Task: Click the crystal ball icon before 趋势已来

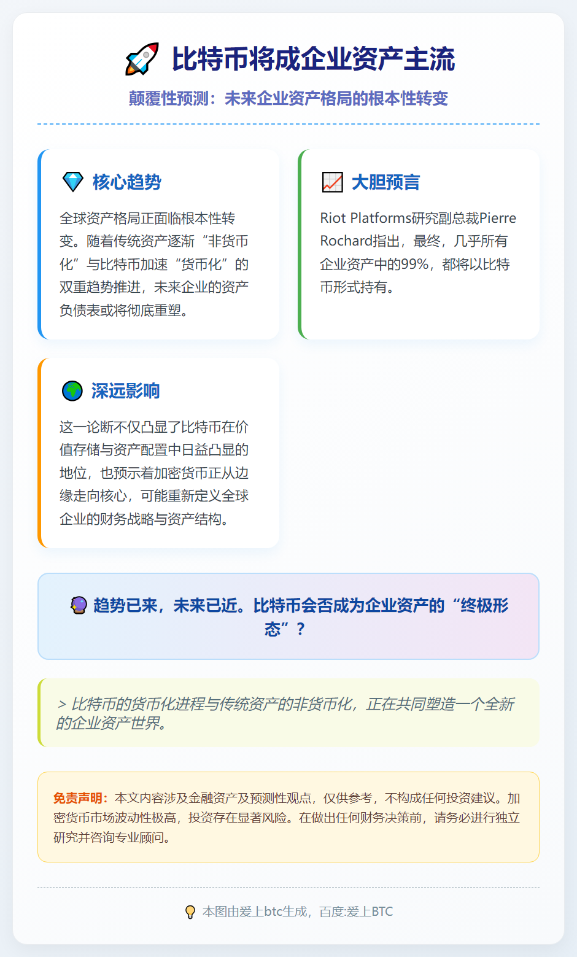Action: pos(79,605)
